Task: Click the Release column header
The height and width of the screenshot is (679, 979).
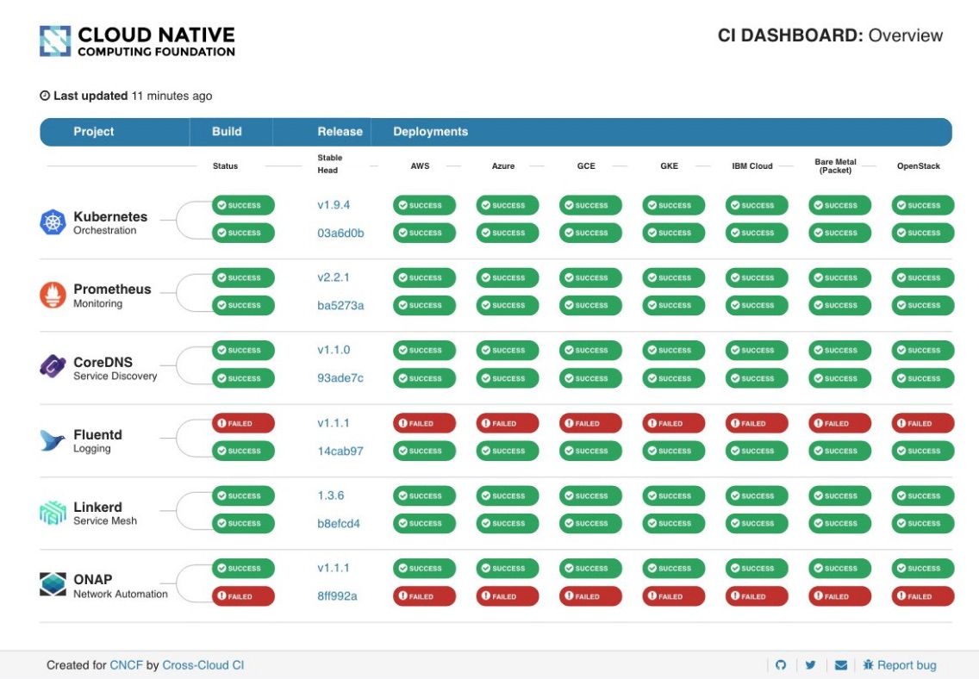Action: pos(340,132)
